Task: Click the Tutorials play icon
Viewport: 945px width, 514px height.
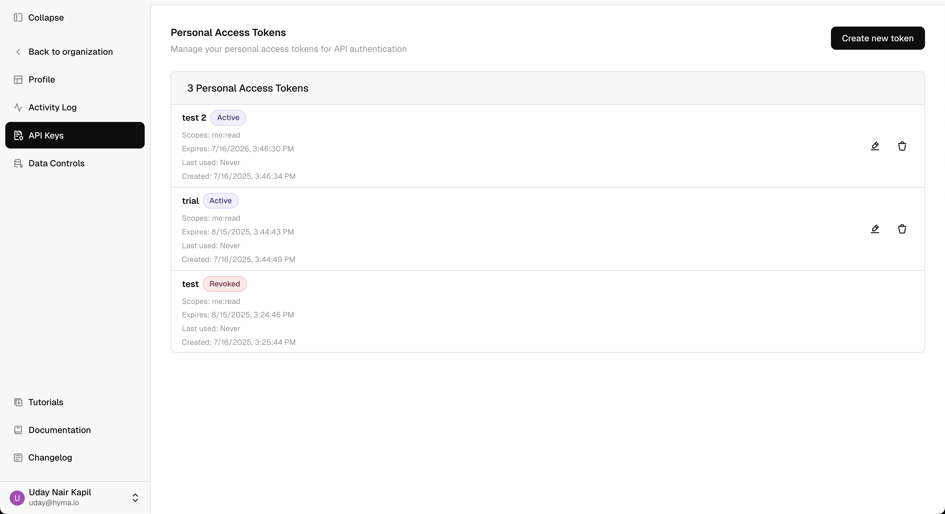Action: click(x=18, y=402)
